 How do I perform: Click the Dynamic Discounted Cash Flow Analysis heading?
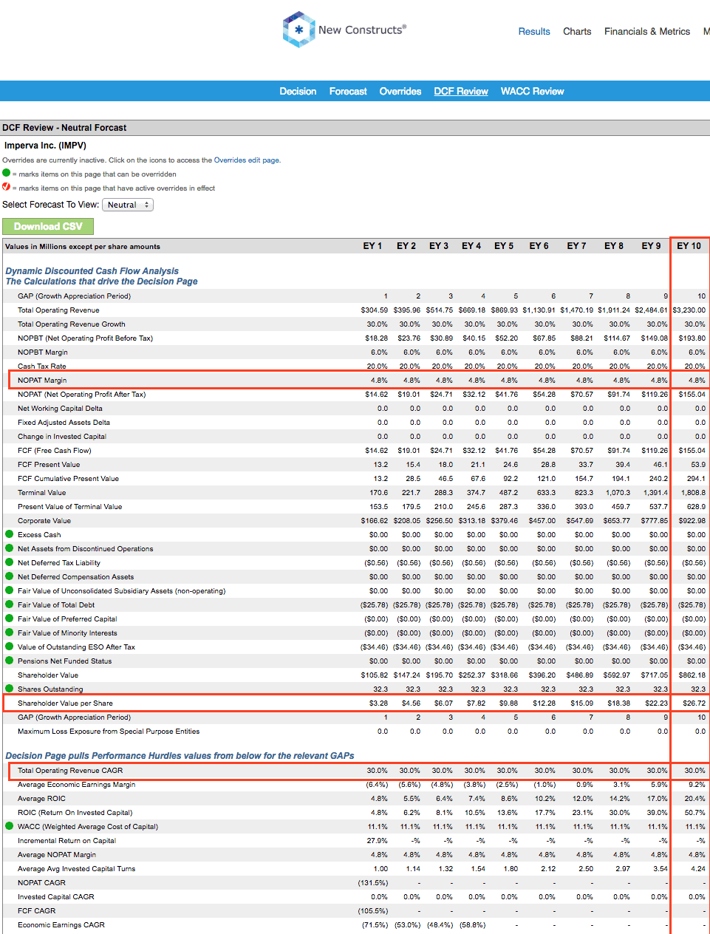pyautogui.click(x=92, y=271)
